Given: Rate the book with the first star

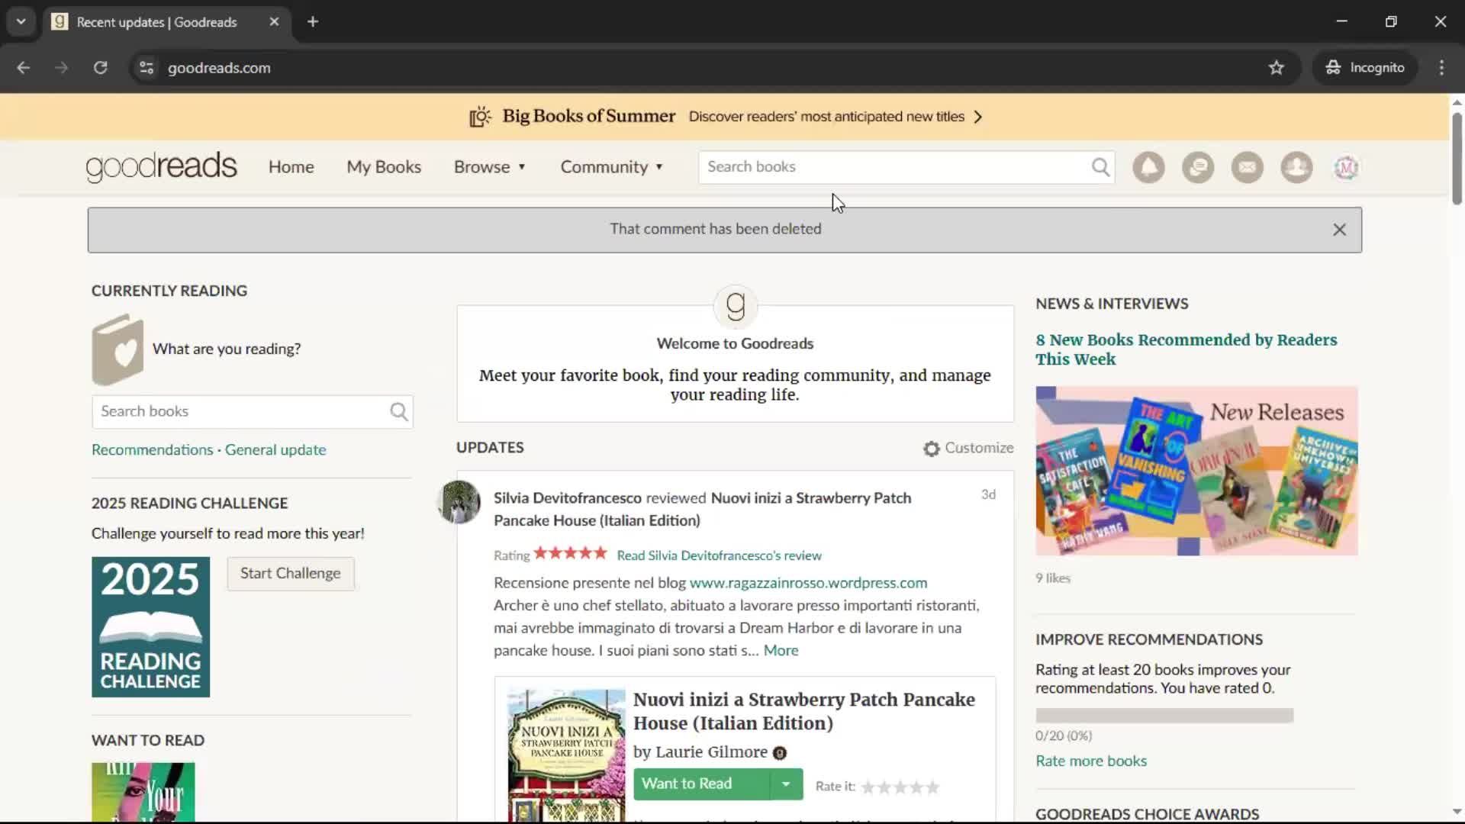Looking at the screenshot, I should click(x=868, y=787).
